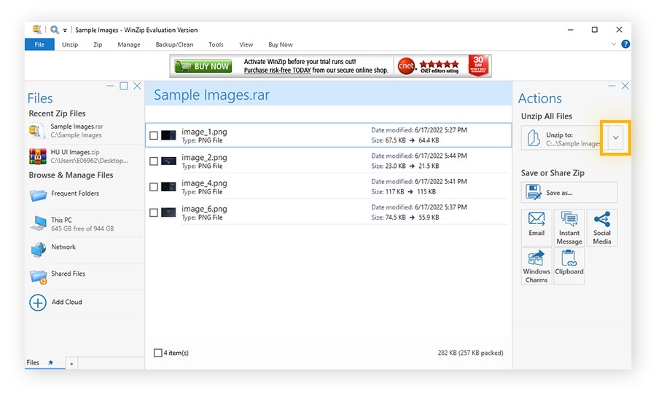Screen dimensions: 656x395
Task: Select the image_4.png file name
Action: coord(204,183)
